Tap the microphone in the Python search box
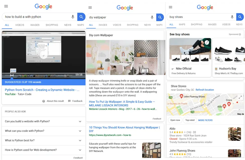 [73, 17]
